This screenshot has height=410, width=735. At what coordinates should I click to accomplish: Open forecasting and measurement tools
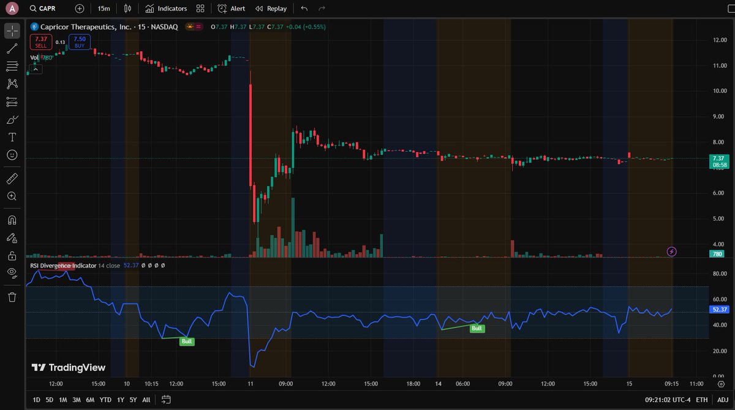[x=12, y=102]
